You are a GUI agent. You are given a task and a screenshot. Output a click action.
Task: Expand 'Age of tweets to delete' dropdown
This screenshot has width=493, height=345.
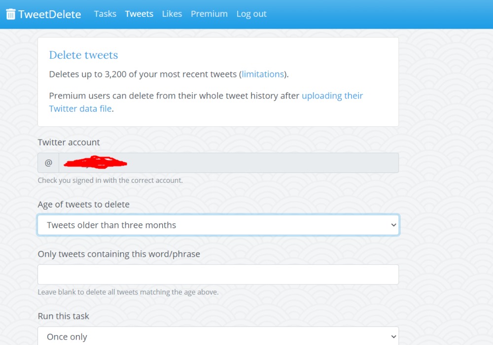pyautogui.click(x=218, y=225)
